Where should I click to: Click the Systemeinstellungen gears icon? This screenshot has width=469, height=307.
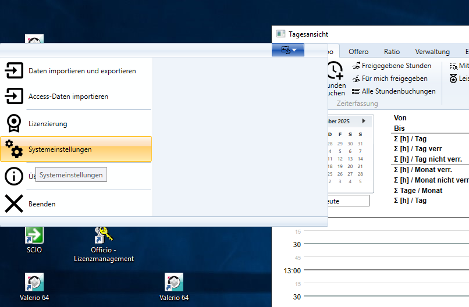pos(14,149)
